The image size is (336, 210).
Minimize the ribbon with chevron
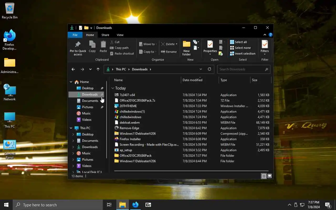pos(265,35)
